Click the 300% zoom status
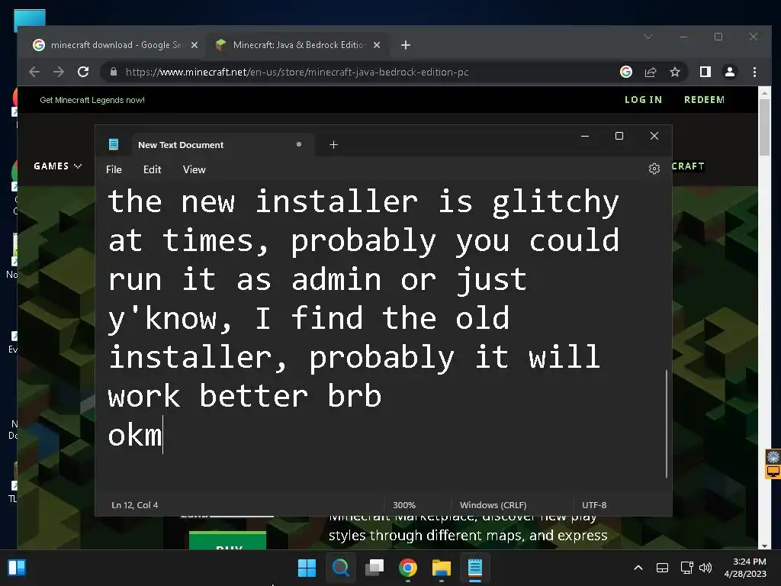This screenshot has height=586, width=781. pyautogui.click(x=404, y=505)
